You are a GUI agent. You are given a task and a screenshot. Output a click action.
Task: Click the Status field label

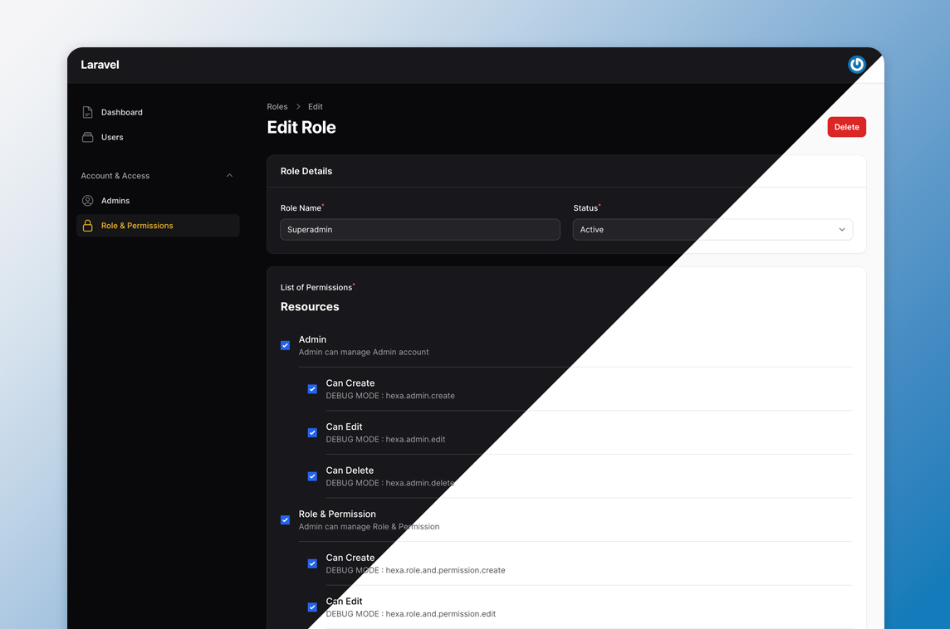pyautogui.click(x=585, y=208)
